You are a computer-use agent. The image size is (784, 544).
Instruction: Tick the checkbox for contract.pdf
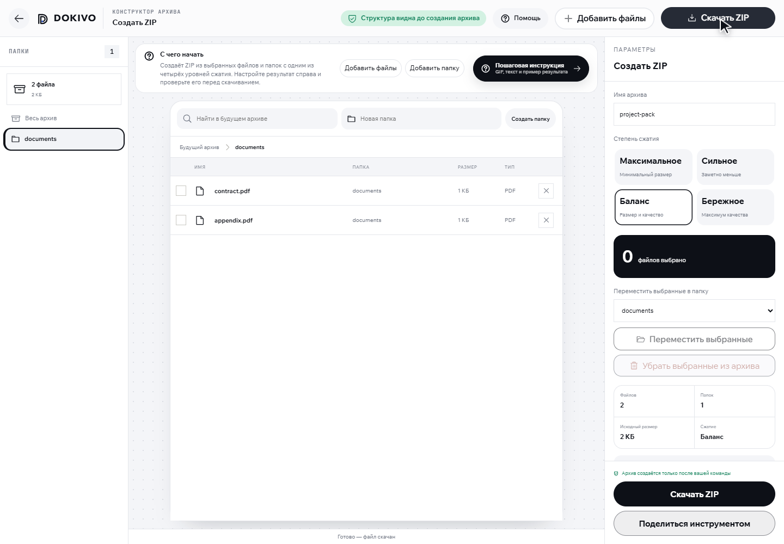[x=181, y=191]
